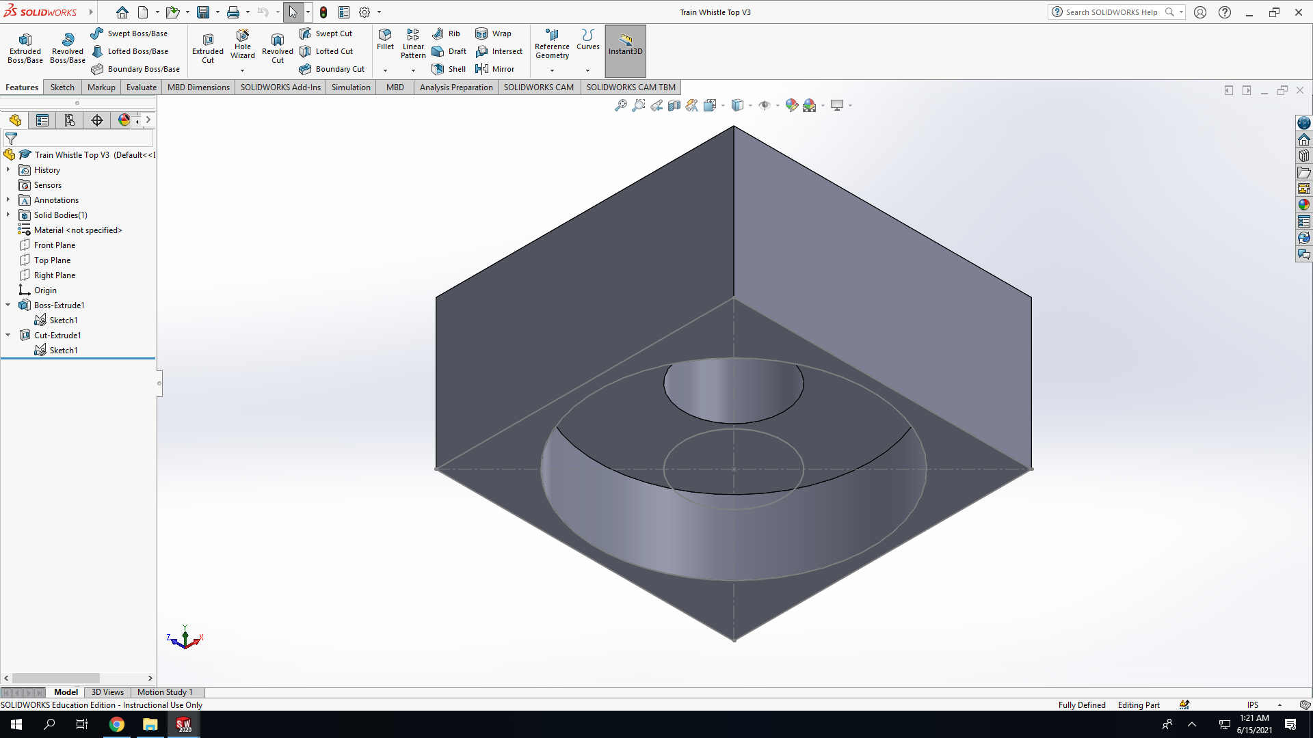Switch to the Sketch tab
This screenshot has width=1313, height=738.
click(x=62, y=87)
